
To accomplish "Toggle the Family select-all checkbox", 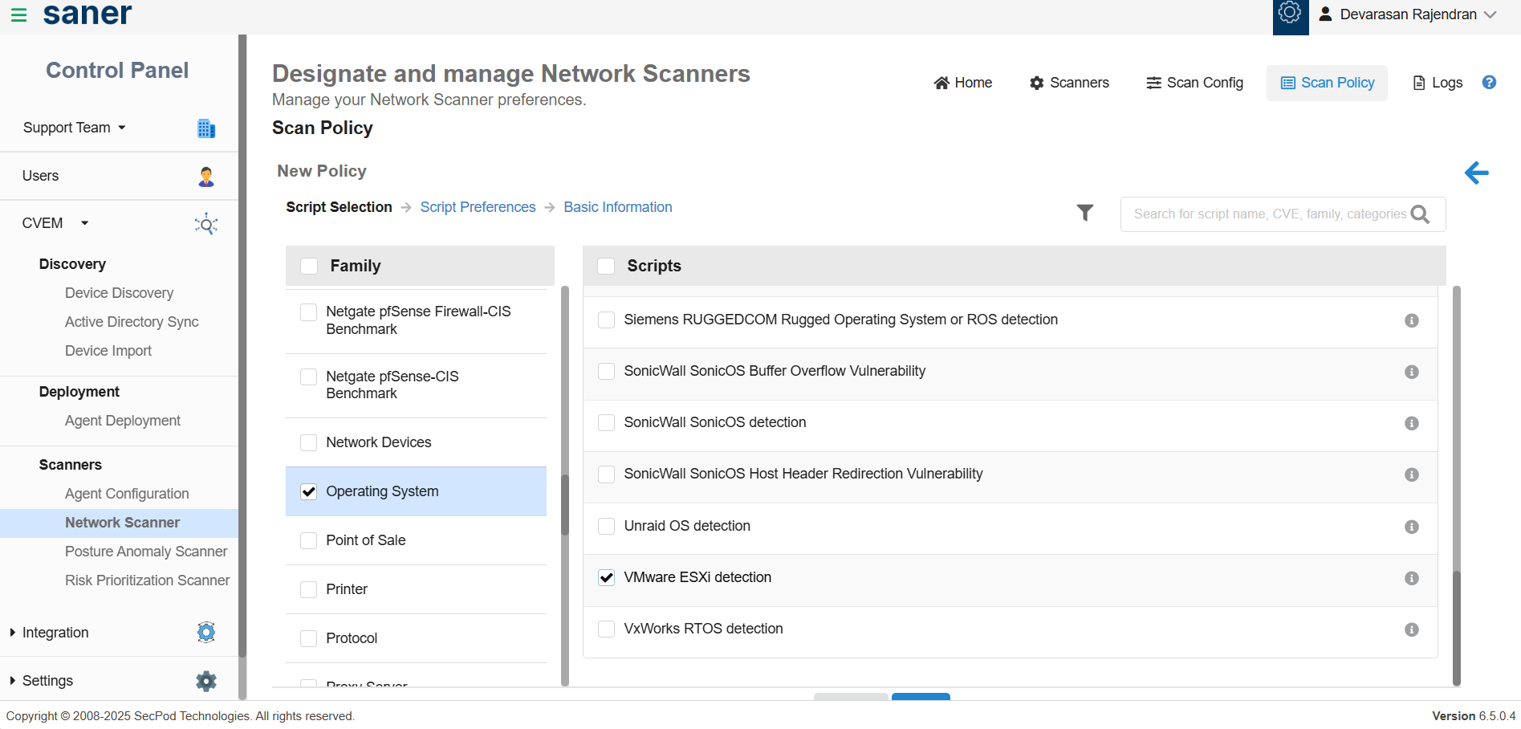I will click(309, 266).
